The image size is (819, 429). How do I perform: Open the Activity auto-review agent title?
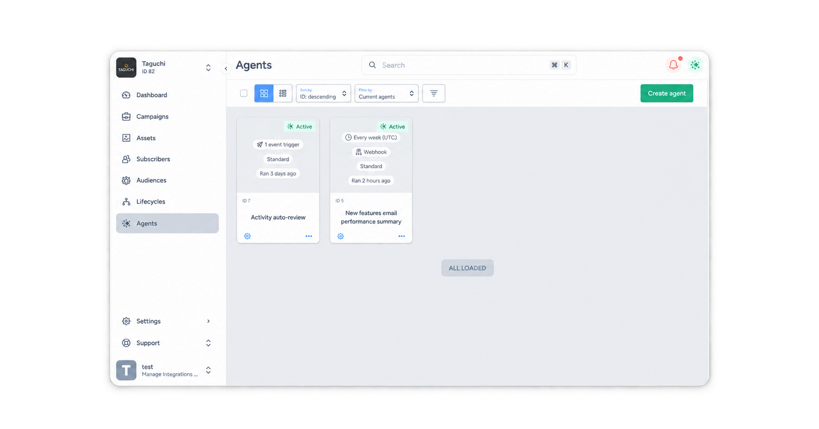pyautogui.click(x=278, y=217)
